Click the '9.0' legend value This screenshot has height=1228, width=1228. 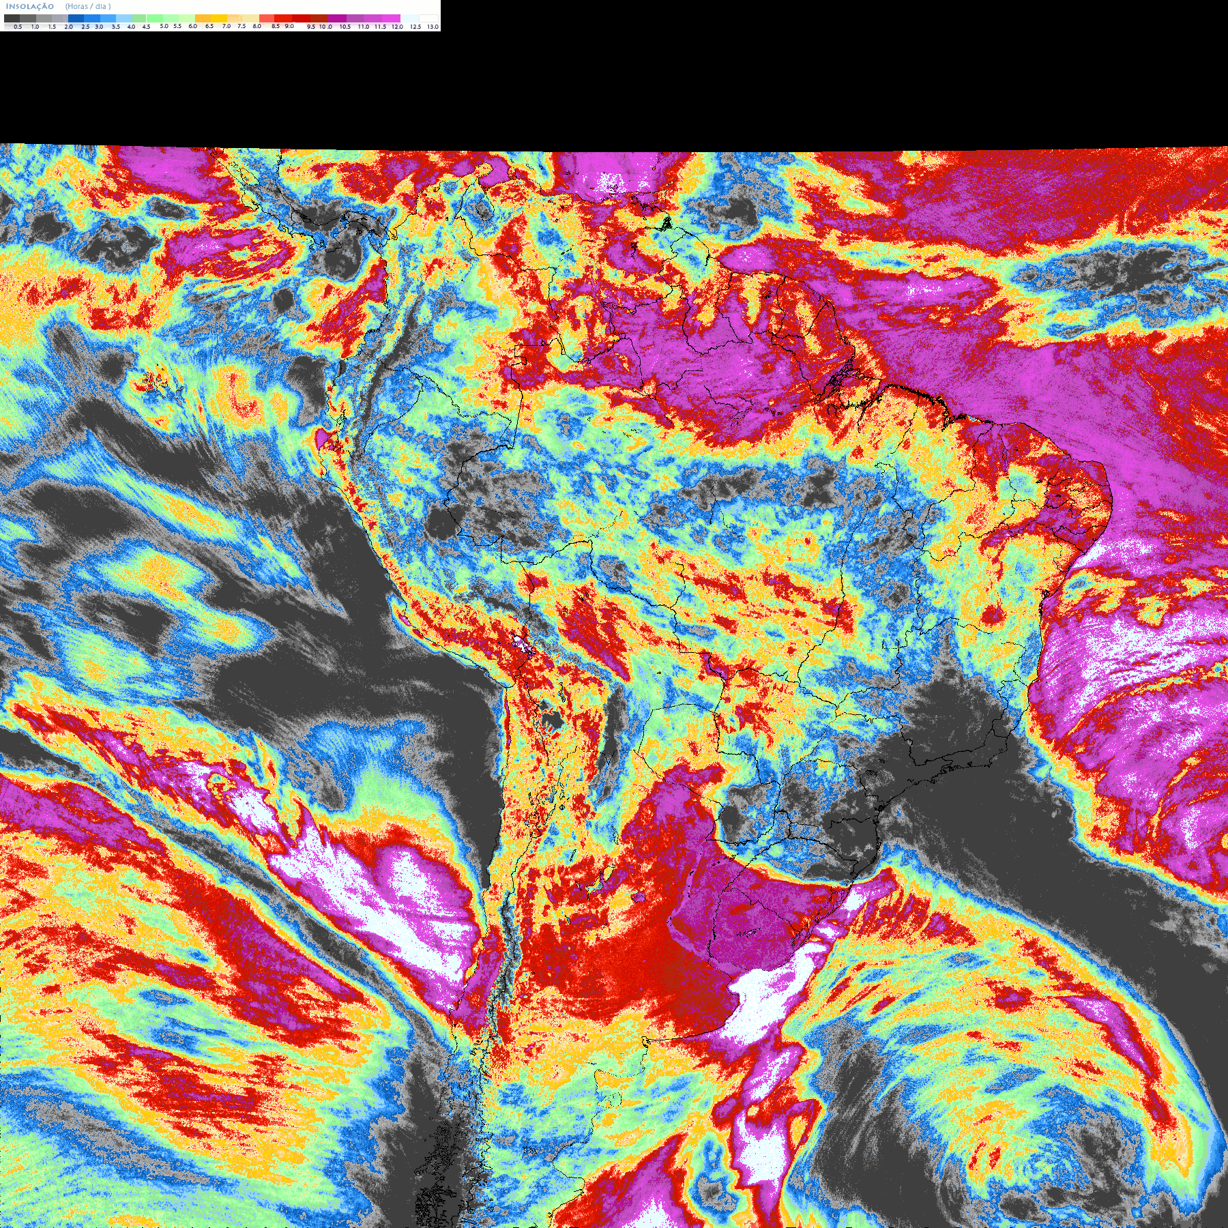[289, 26]
